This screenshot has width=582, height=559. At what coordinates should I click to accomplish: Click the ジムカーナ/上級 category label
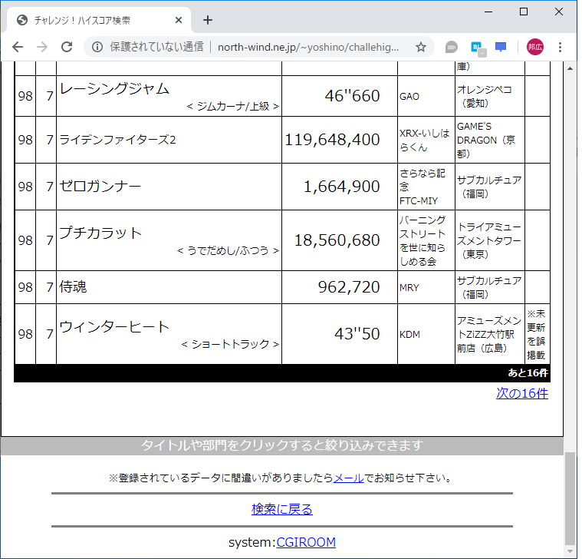coord(233,106)
